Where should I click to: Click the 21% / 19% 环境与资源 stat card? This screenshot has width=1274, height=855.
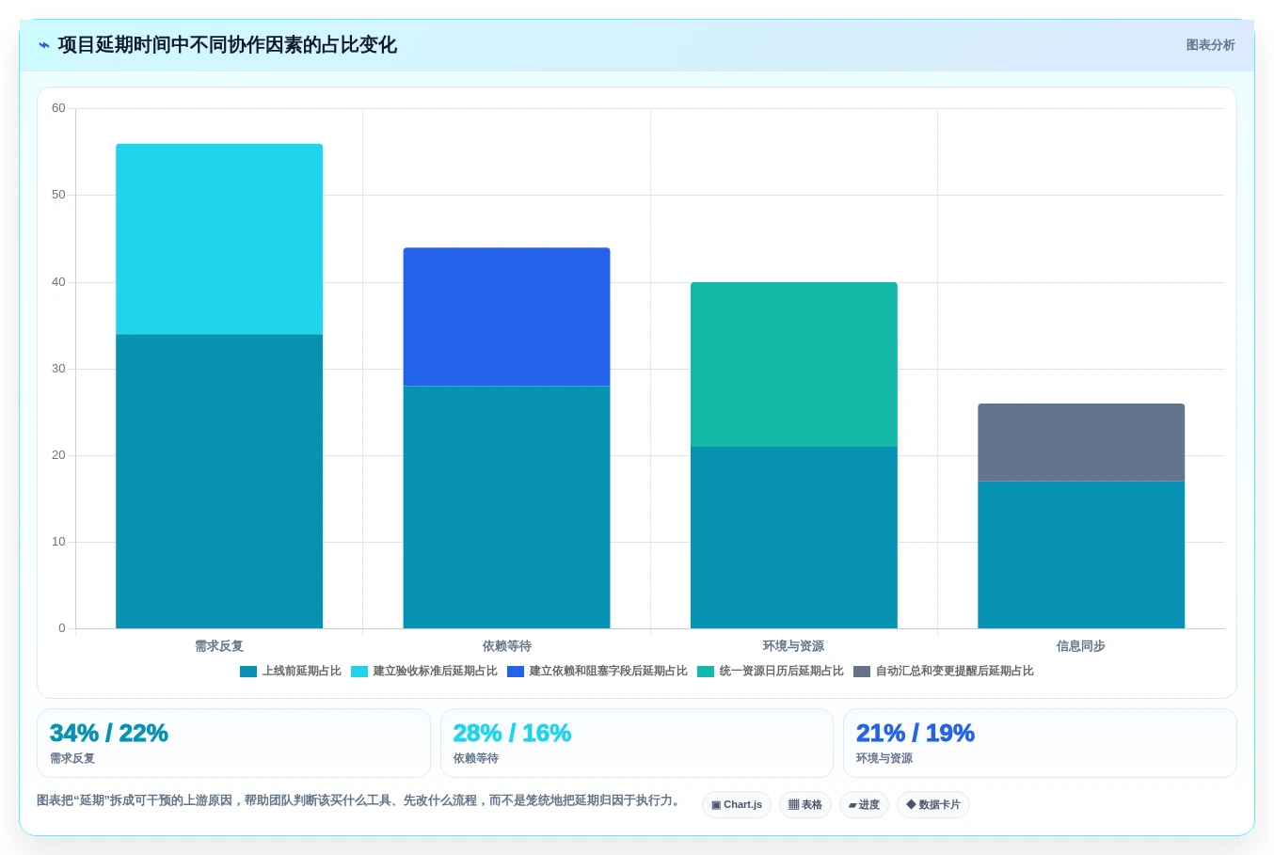1040,743
